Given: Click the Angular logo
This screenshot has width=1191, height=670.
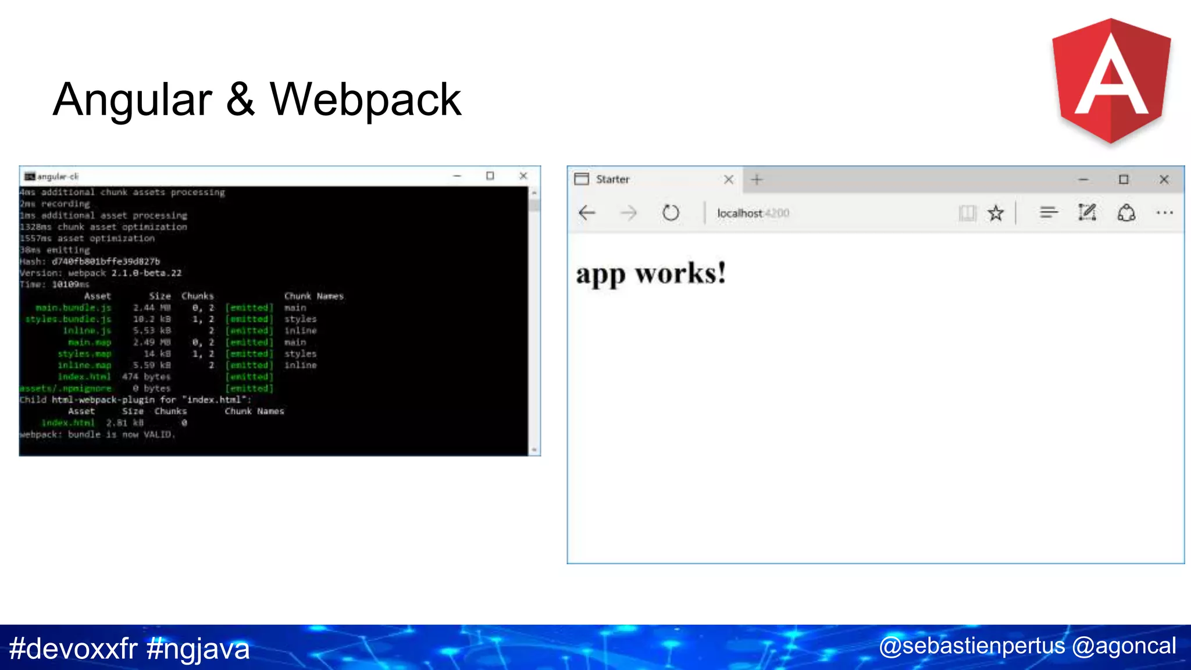Looking at the screenshot, I should [x=1111, y=81].
